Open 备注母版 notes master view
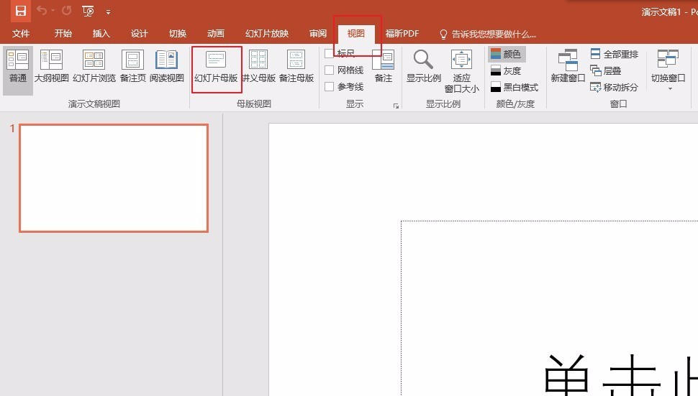The image size is (698, 396). click(296, 67)
